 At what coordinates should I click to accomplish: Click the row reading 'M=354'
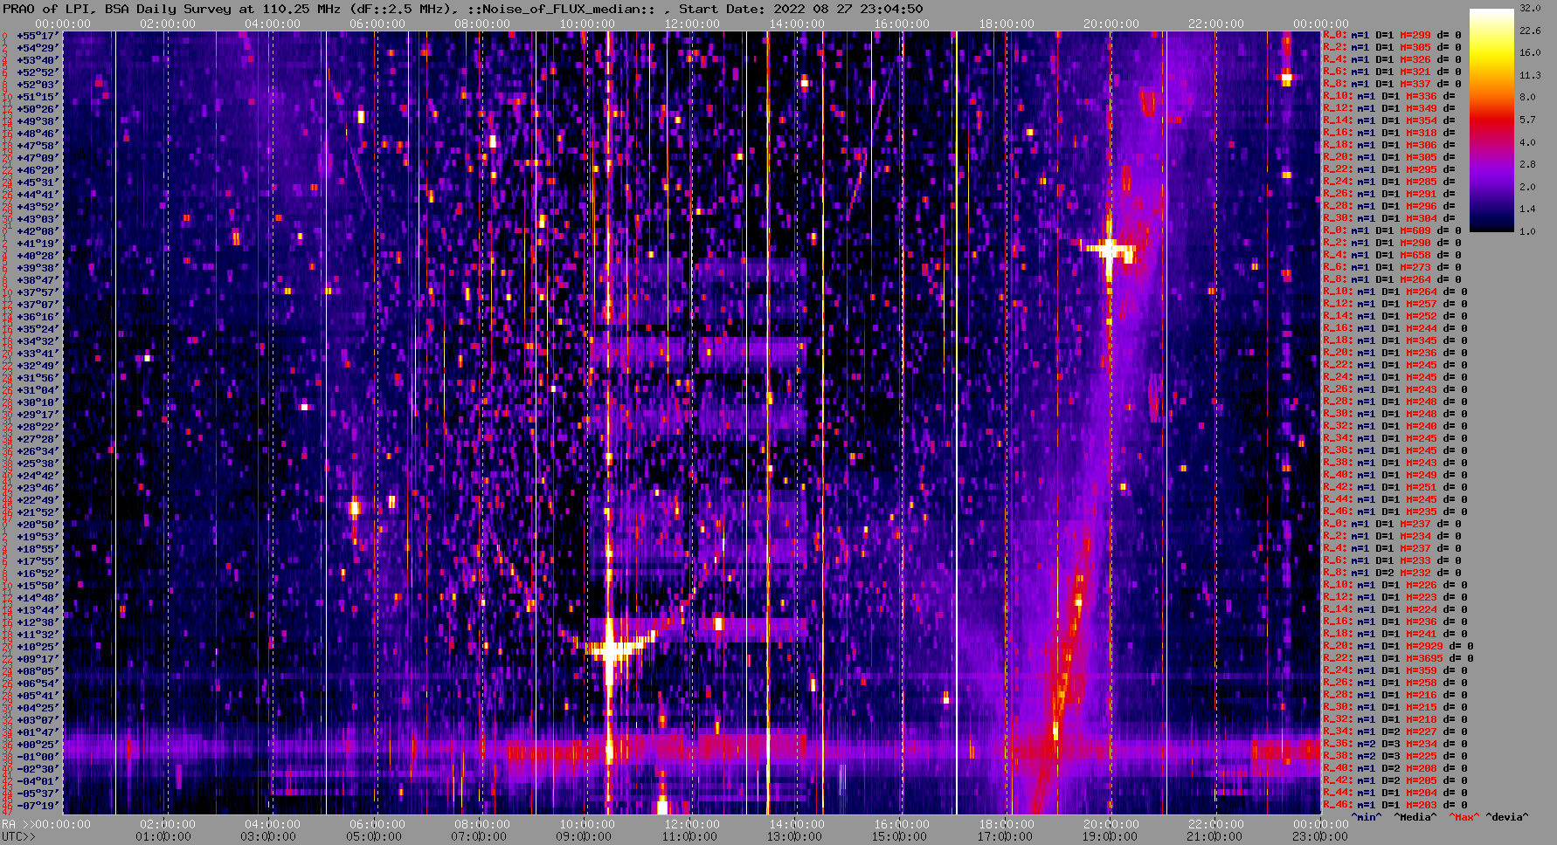pyautogui.click(x=1389, y=120)
